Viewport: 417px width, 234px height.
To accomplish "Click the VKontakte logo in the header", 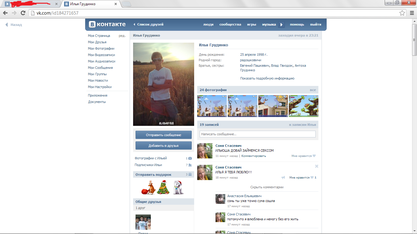I will click(x=107, y=24).
